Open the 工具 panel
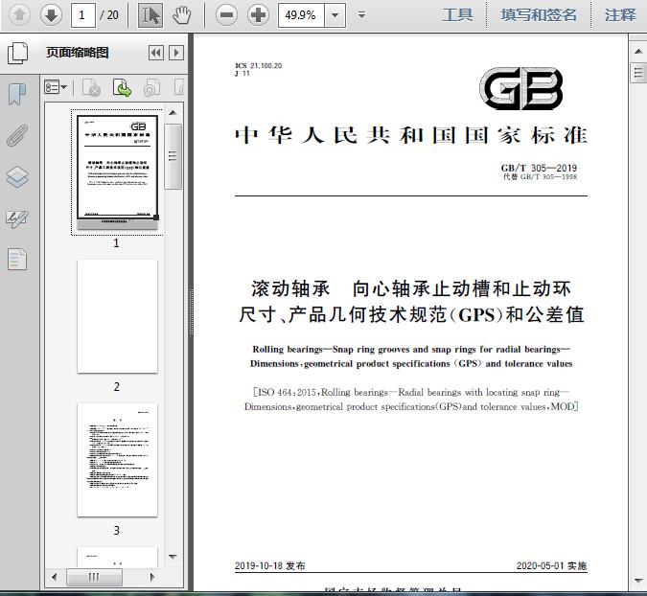This screenshot has width=647, height=596. pyautogui.click(x=457, y=15)
